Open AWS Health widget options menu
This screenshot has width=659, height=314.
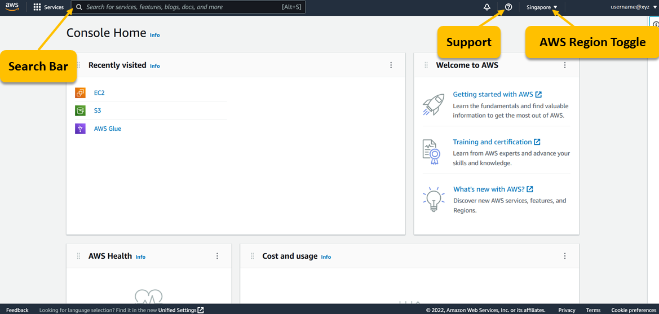[217, 256]
